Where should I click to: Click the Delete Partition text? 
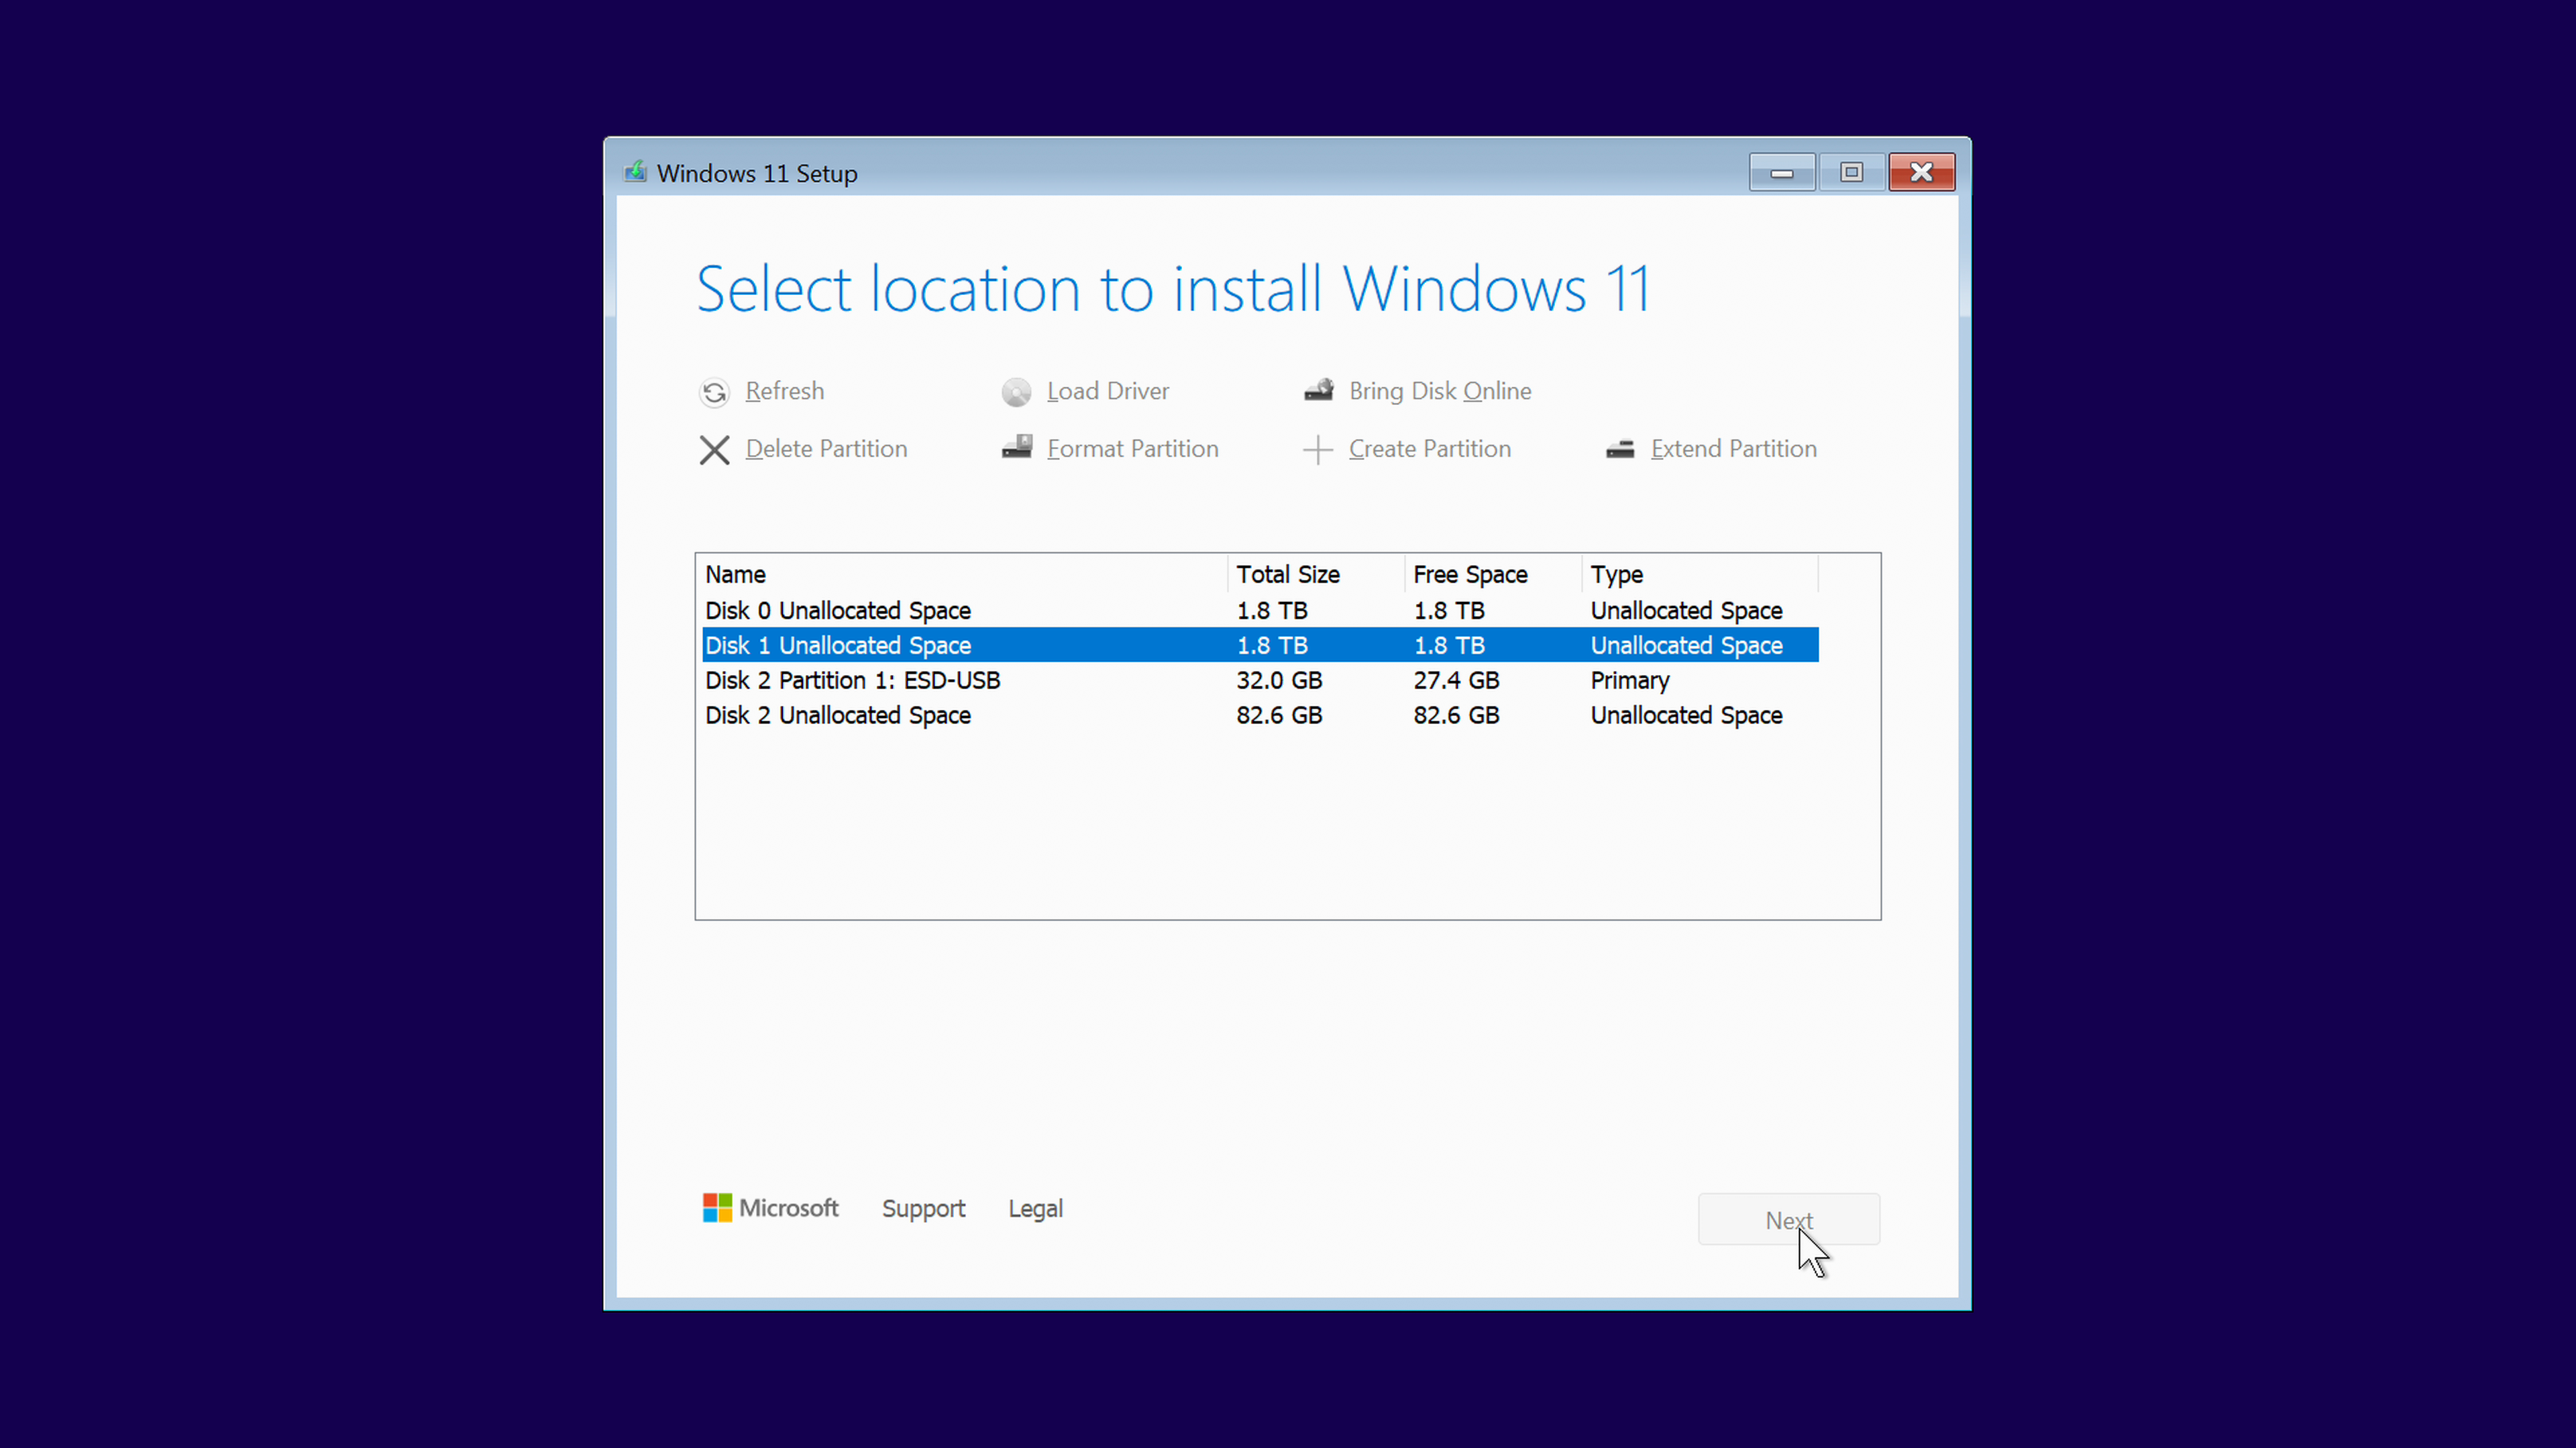pos(827,448)
